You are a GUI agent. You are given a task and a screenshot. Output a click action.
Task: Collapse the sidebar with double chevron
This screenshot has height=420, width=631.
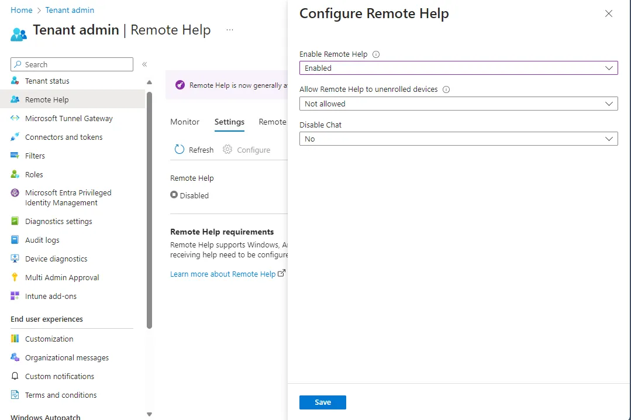144,64
